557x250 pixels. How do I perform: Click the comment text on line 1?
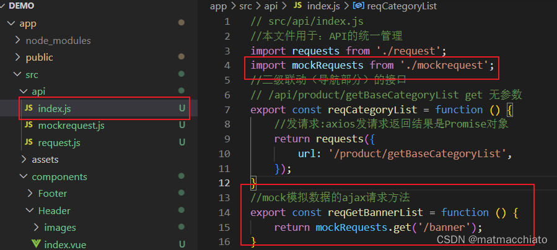(307, 21)
